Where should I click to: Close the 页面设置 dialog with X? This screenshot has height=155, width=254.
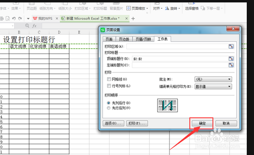(x=233, y=29)
